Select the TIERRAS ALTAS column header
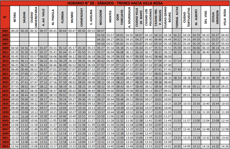This screenshot has width=230, height=149. (x=177, y=17)
